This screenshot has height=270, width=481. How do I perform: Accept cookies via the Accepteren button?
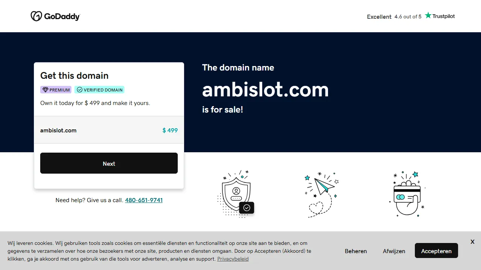[x=436, y=250]
